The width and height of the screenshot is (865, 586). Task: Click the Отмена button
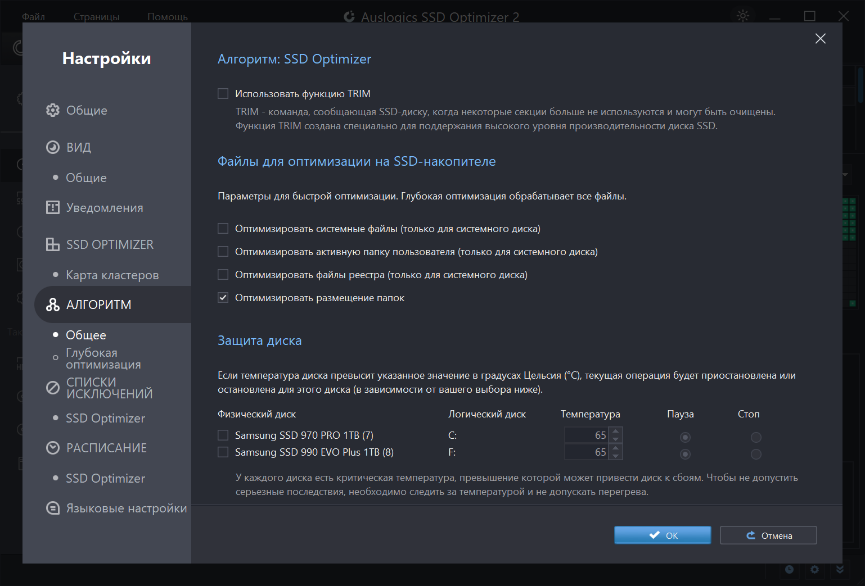click(768, 535)
